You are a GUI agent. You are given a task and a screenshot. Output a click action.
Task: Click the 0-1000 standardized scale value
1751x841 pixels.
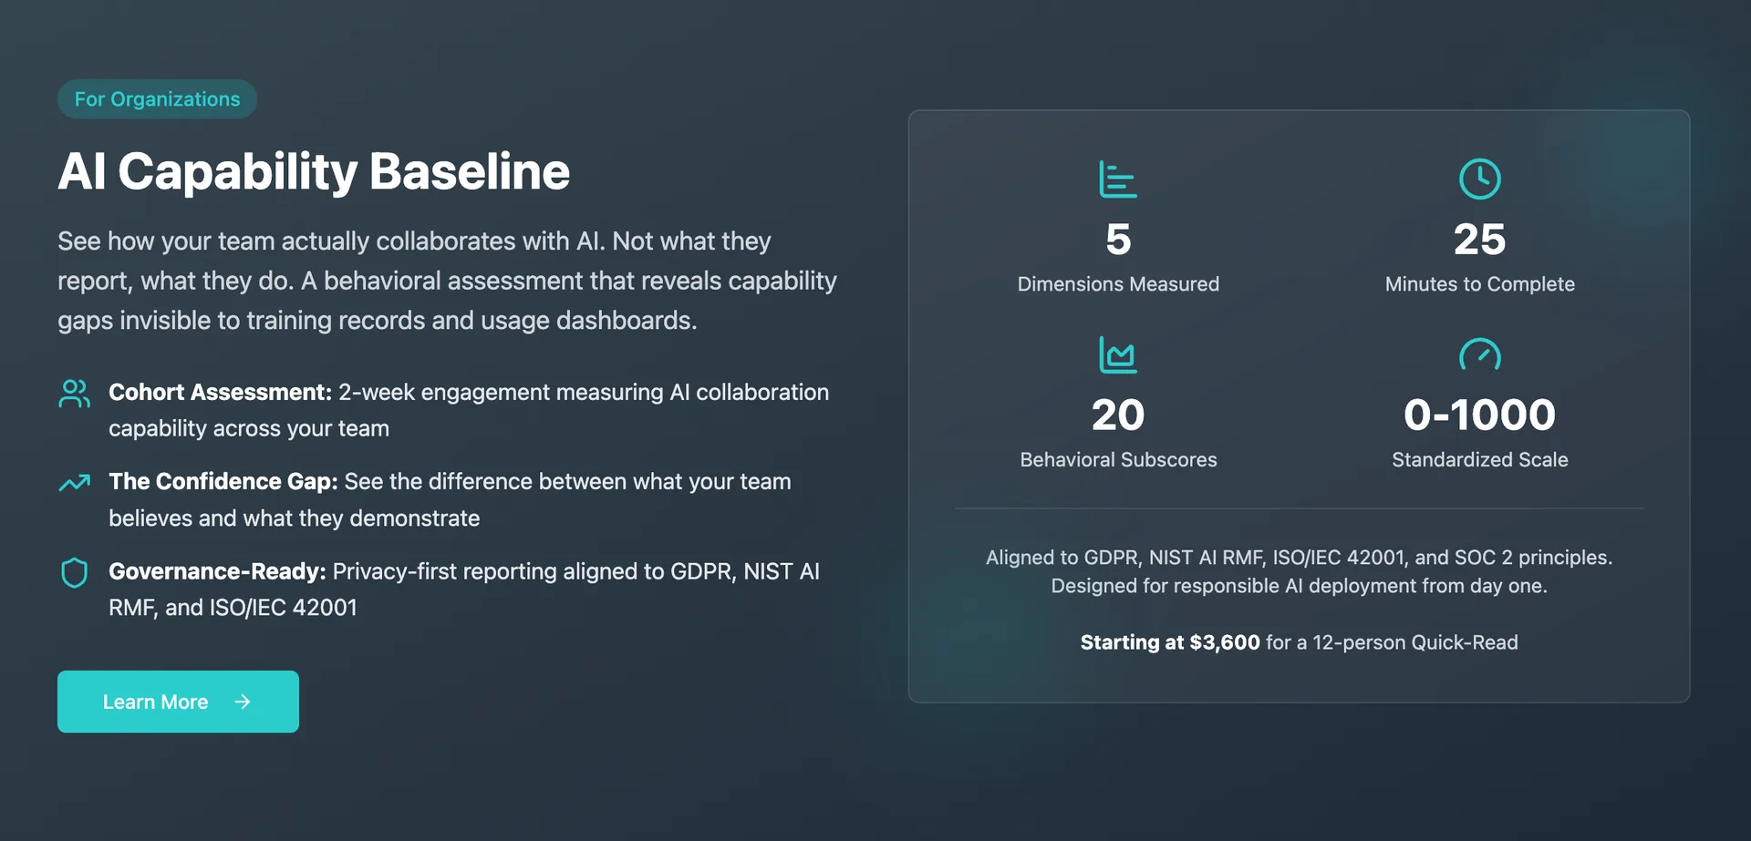(x=1479, y=415)
